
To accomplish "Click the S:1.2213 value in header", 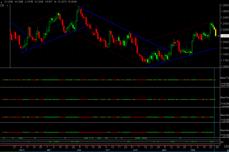I will (x=62, y=2).
